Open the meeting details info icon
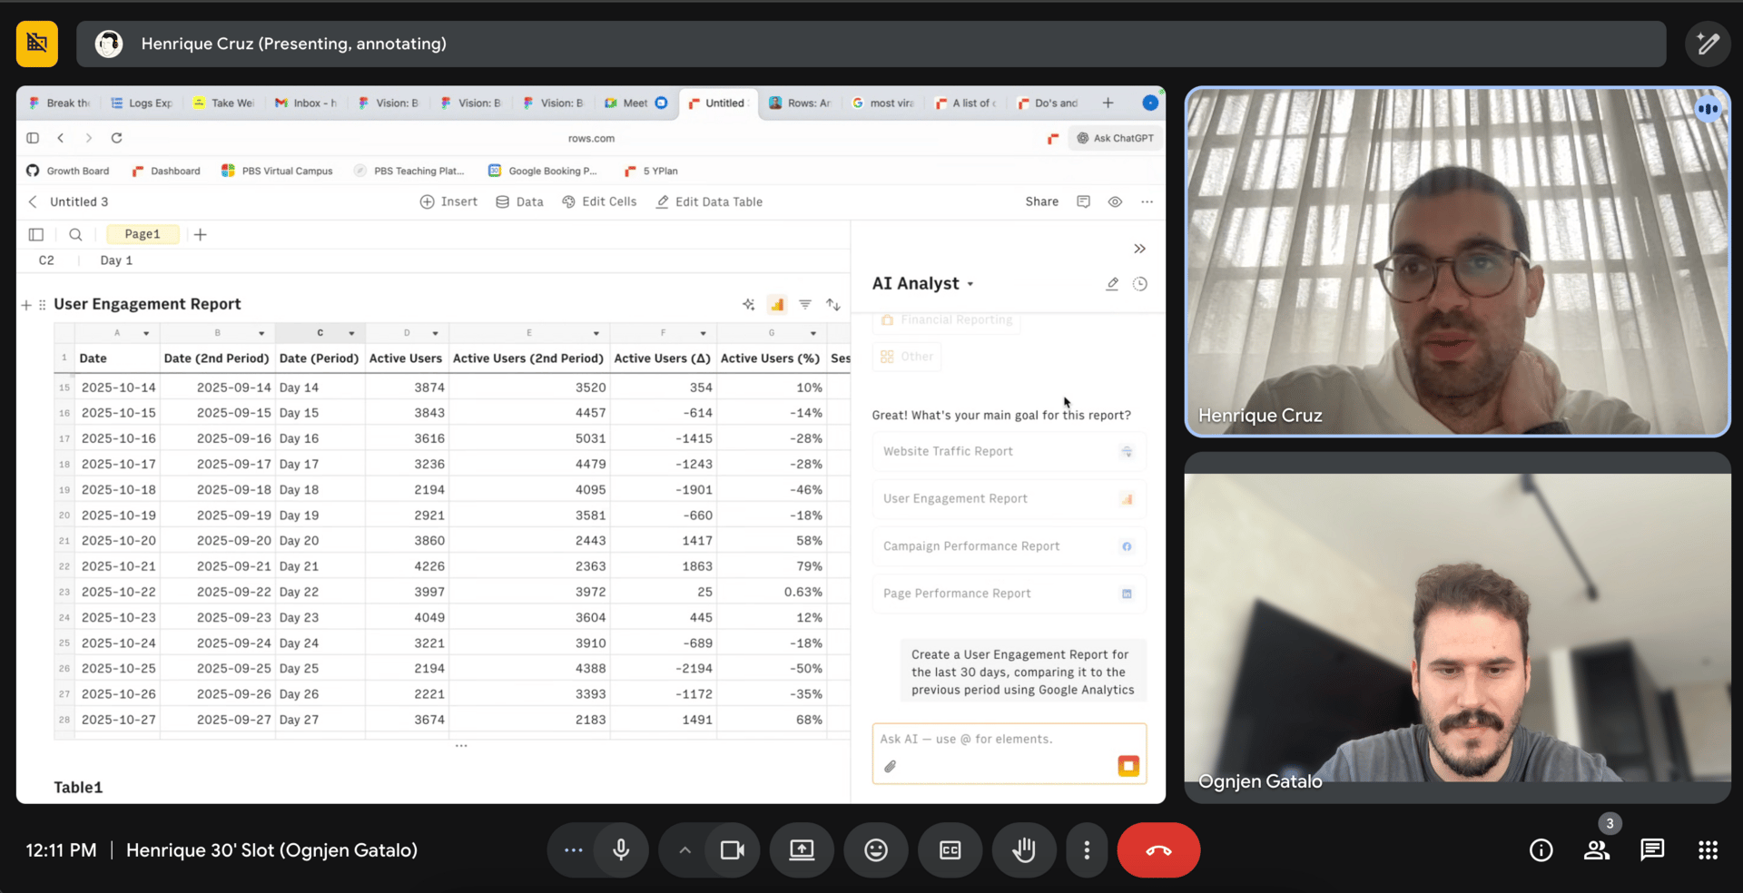The image size is (1743, 893). pyautogui.click(x=1541, y=850)
